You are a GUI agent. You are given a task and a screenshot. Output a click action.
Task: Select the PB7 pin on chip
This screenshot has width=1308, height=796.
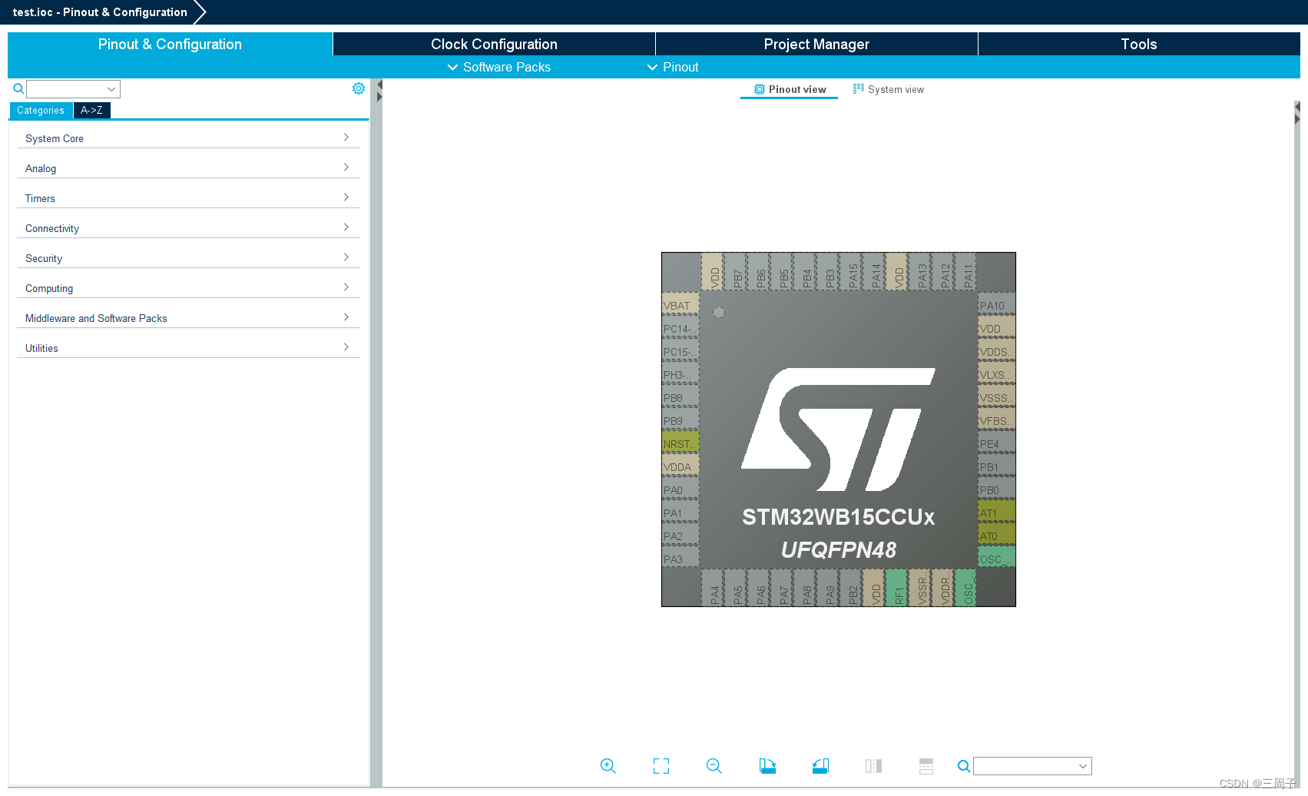tap(736, 272)
